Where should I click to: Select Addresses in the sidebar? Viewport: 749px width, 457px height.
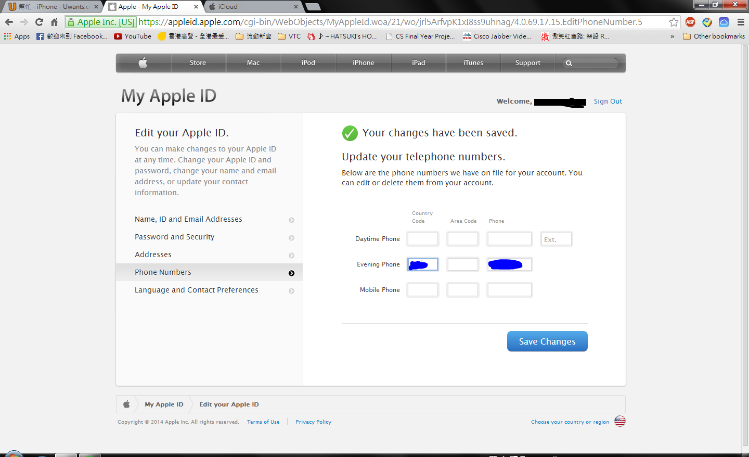tap(209, 255)
